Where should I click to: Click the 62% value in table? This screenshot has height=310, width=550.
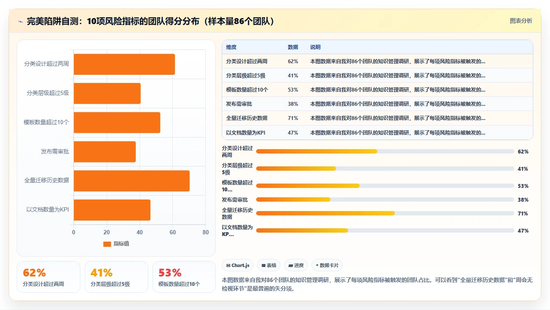(293, 61)
